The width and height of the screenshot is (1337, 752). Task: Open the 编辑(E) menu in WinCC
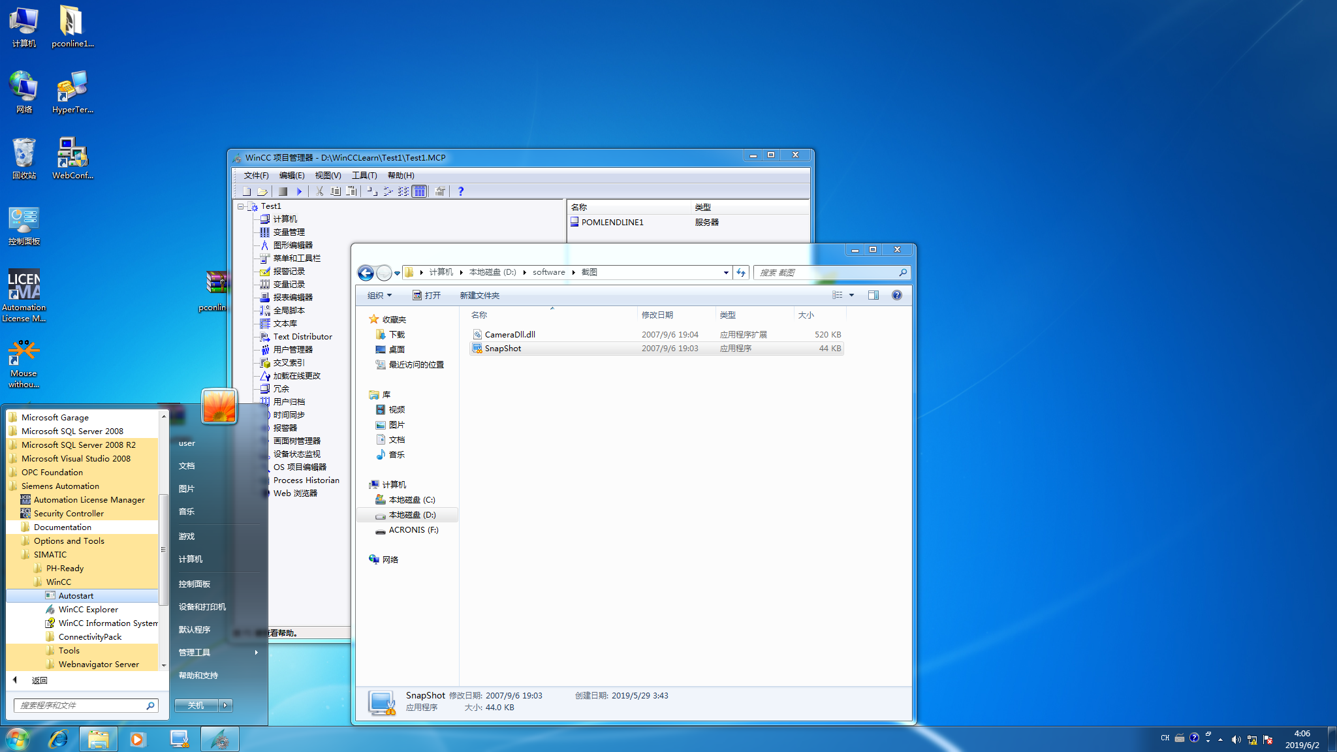coord(292,175)
